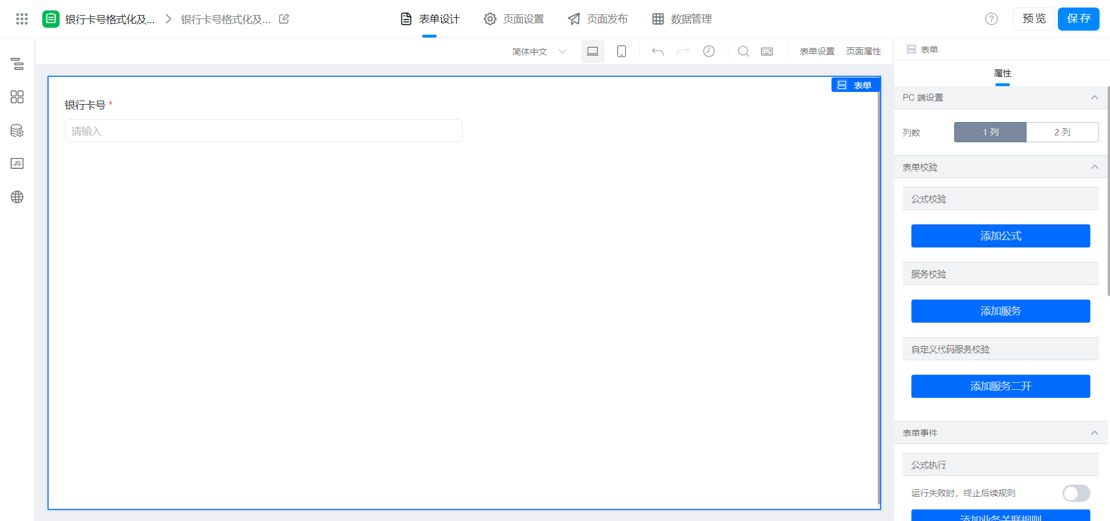Click the 服务校验 section header
Image resolution: width=1110 pixels, height=521 pixels.
1001,274
